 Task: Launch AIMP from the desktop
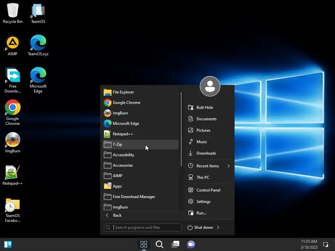[x=13, y=46]
